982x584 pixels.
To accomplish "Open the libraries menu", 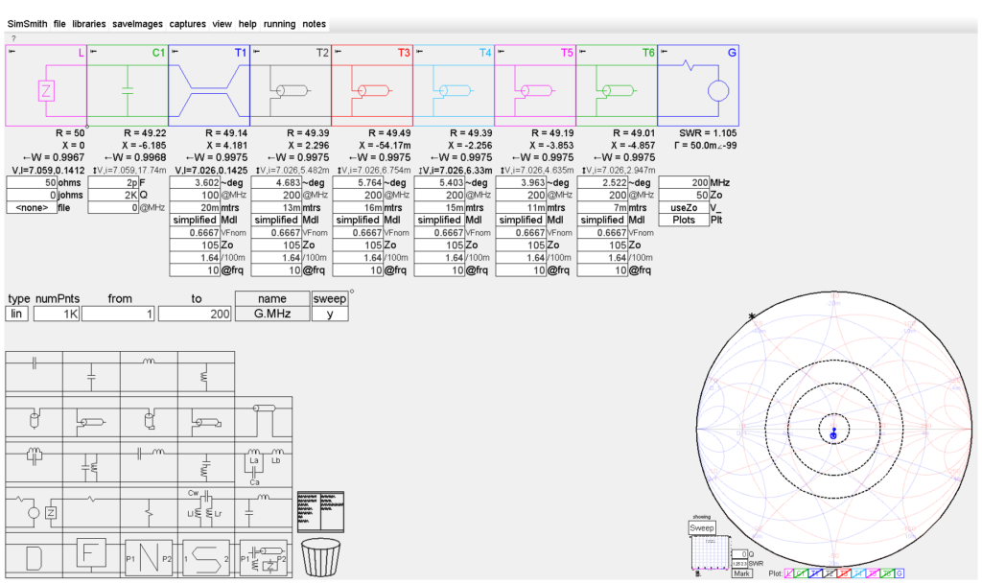I will 89,24.
